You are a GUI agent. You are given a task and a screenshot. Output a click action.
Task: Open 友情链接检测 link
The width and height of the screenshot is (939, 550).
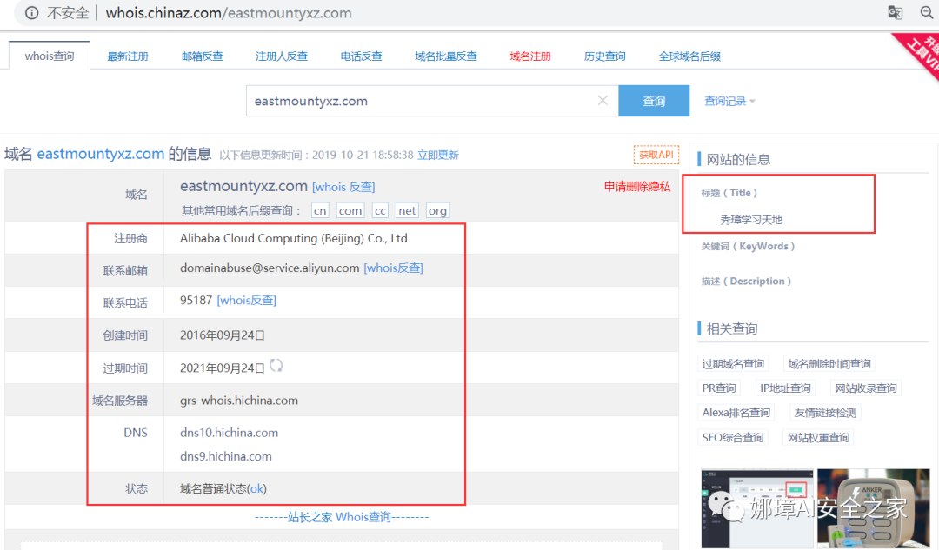(x=825, y=413)
